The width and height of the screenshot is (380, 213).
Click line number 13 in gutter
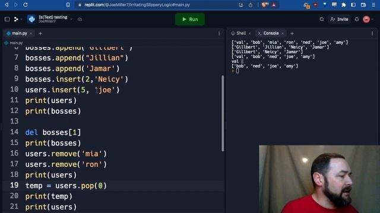point(14,121)
